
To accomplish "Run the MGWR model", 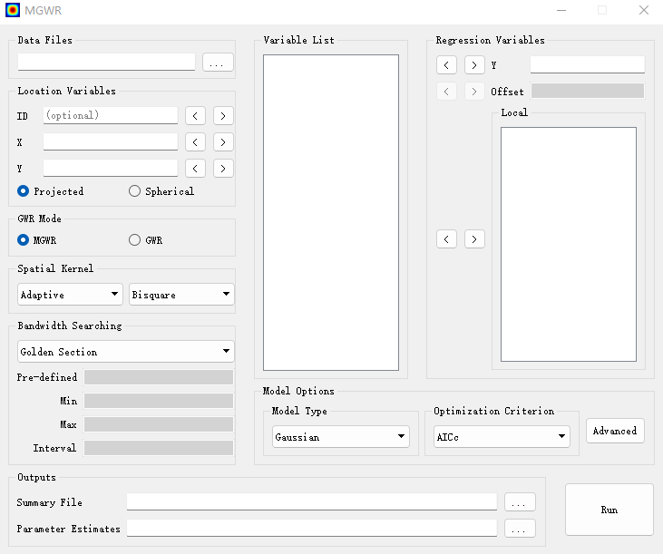I will 609,510.
